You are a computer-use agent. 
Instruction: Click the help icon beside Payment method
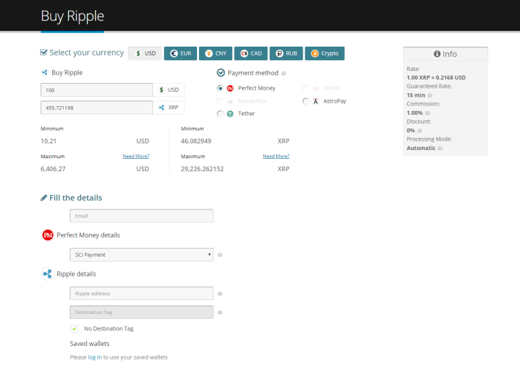tap(284, 74)
